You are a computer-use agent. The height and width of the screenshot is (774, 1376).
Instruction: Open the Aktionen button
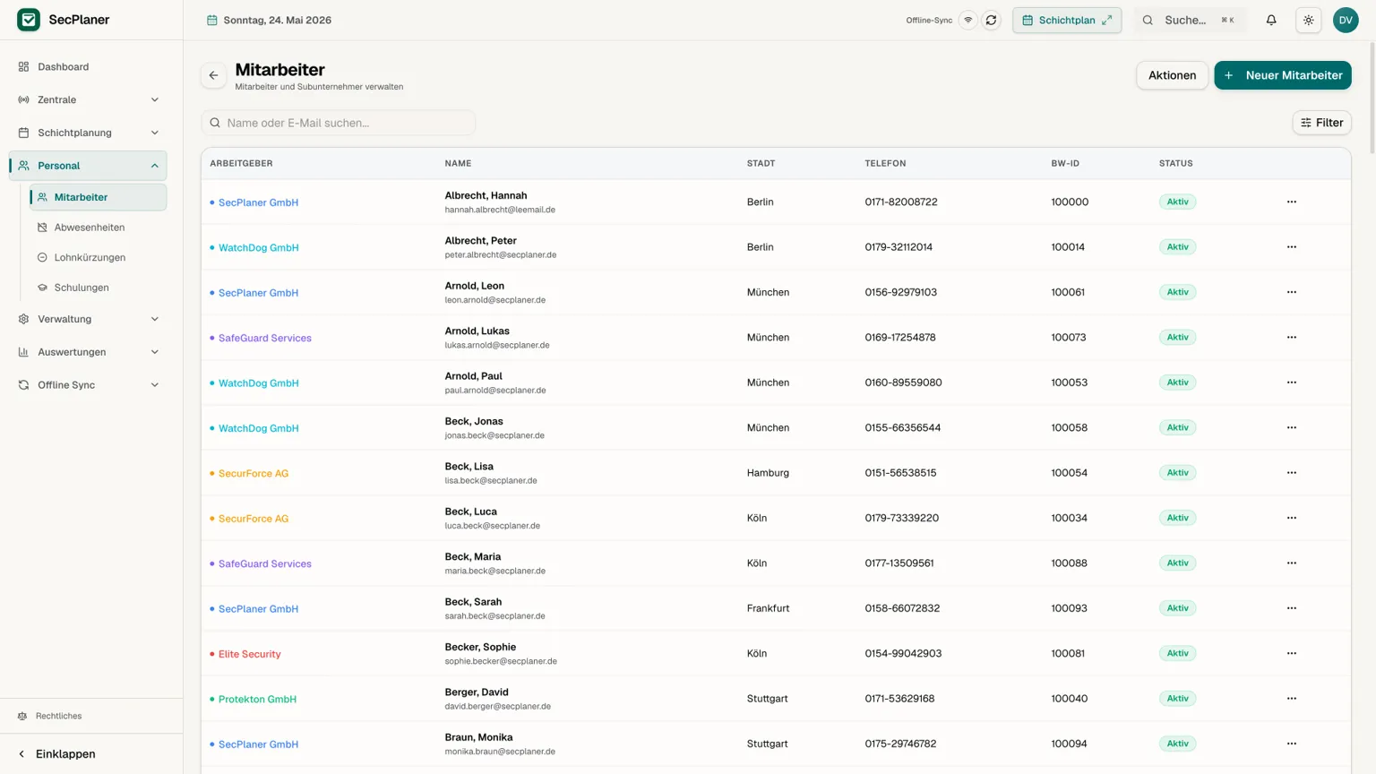[1172, 75]
